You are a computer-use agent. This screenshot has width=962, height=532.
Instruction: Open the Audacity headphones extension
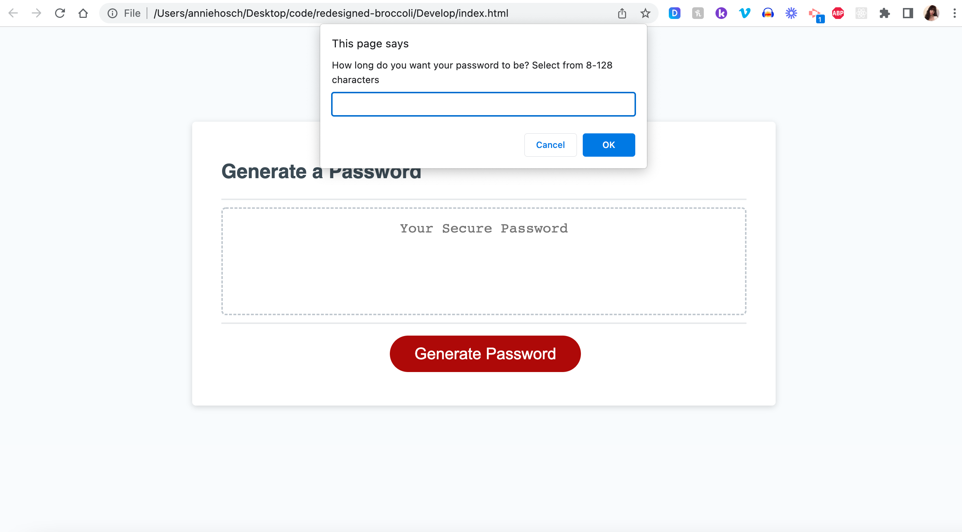(x=768, y=13)
